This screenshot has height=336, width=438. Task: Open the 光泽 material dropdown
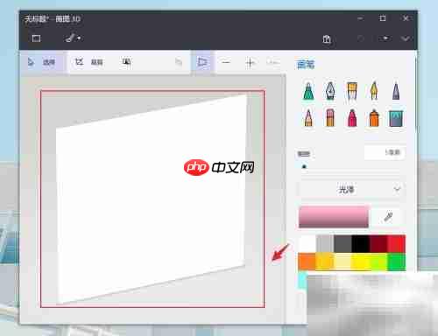351,190
